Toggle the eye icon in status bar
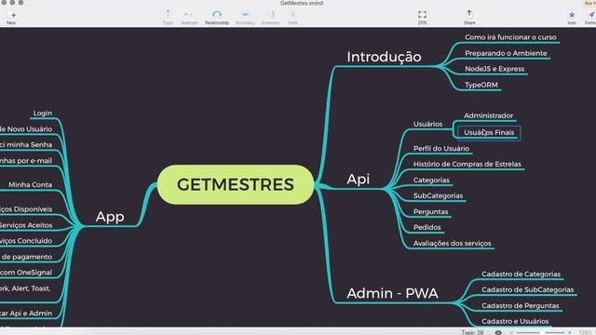 point(498,332)
